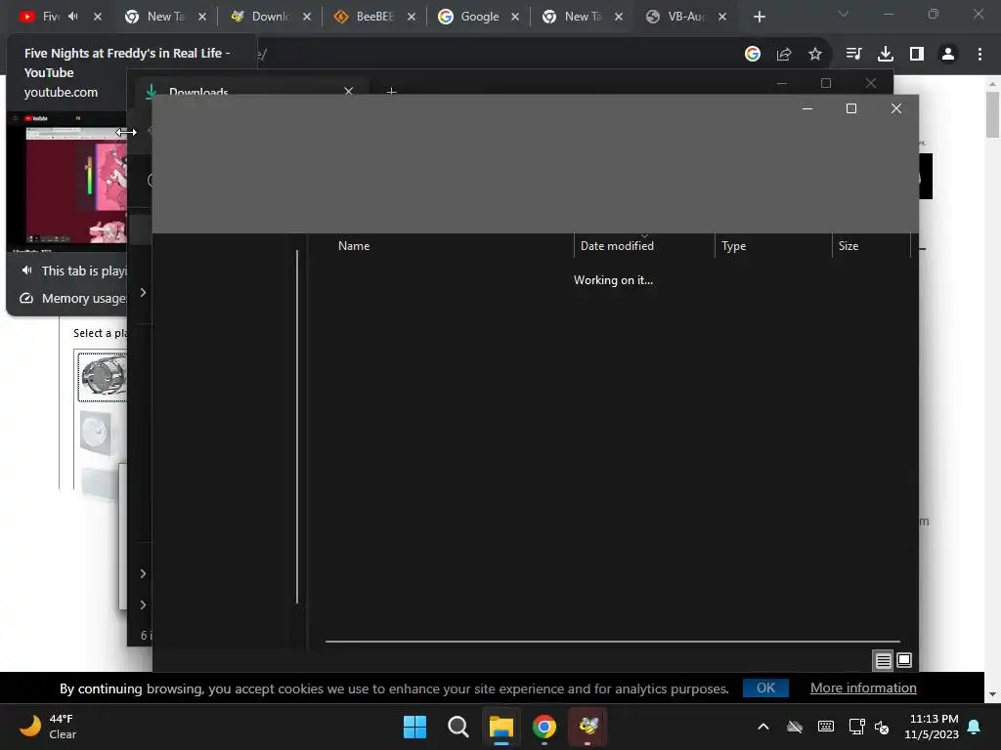Expand the navigation chevron second from the bottom

[143, 573]
